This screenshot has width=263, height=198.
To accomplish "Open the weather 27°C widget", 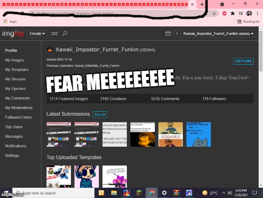I will 210,193.
